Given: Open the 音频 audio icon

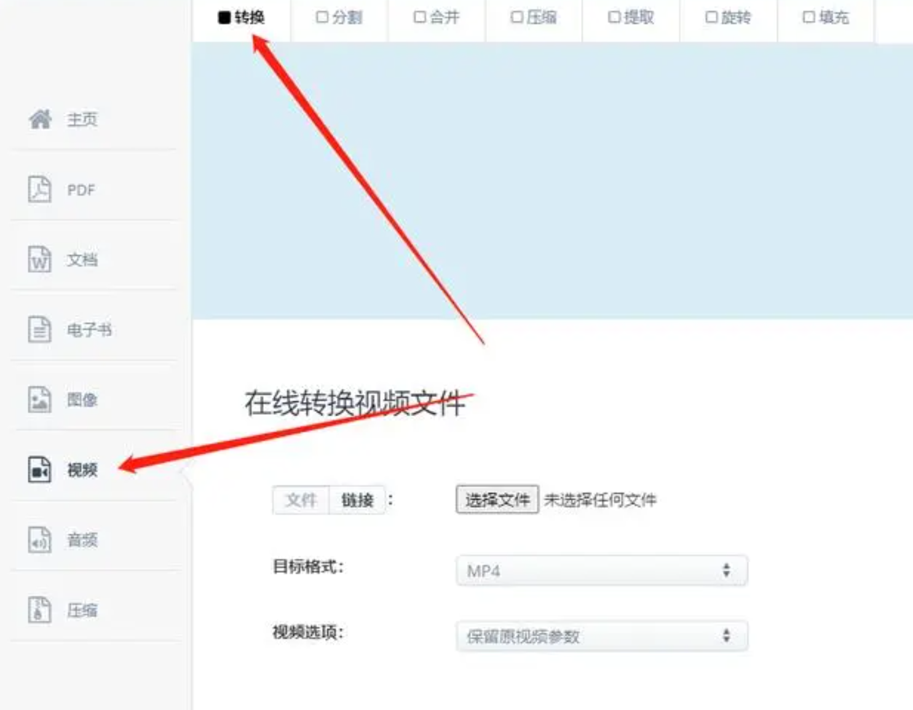Looking at the screenshot, I should (x=39, y=540).
